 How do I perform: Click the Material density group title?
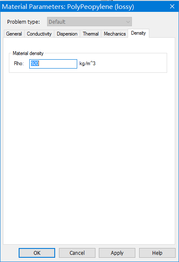[28, 53]
